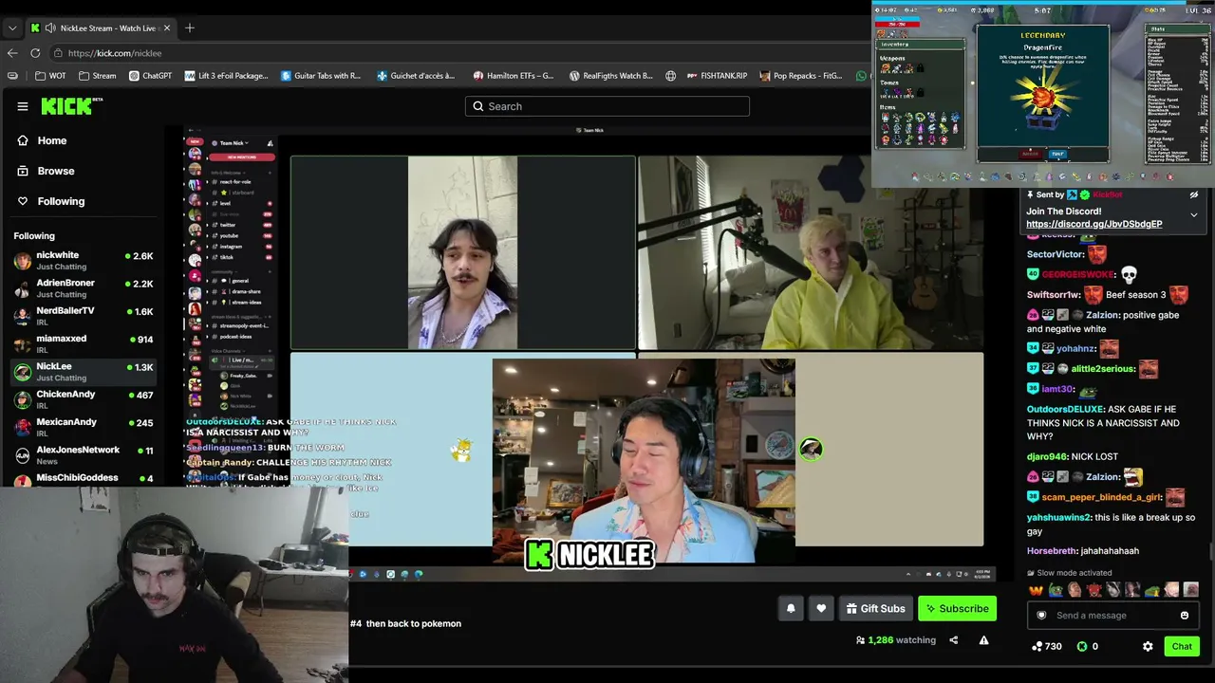
Task: Click the first bookmarks bar icon before WOT
Action: pos(12,76)
